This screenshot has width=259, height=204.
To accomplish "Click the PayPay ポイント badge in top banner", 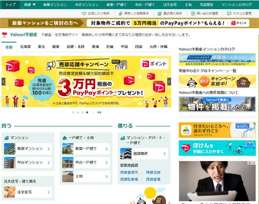I will point(239,23).
